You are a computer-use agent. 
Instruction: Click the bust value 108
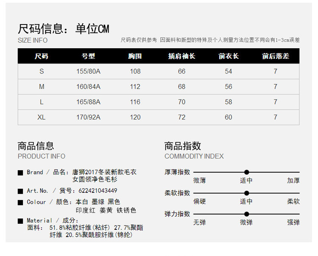(135, 71)
